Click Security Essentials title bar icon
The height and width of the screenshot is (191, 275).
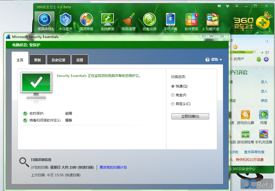(8, 37)
